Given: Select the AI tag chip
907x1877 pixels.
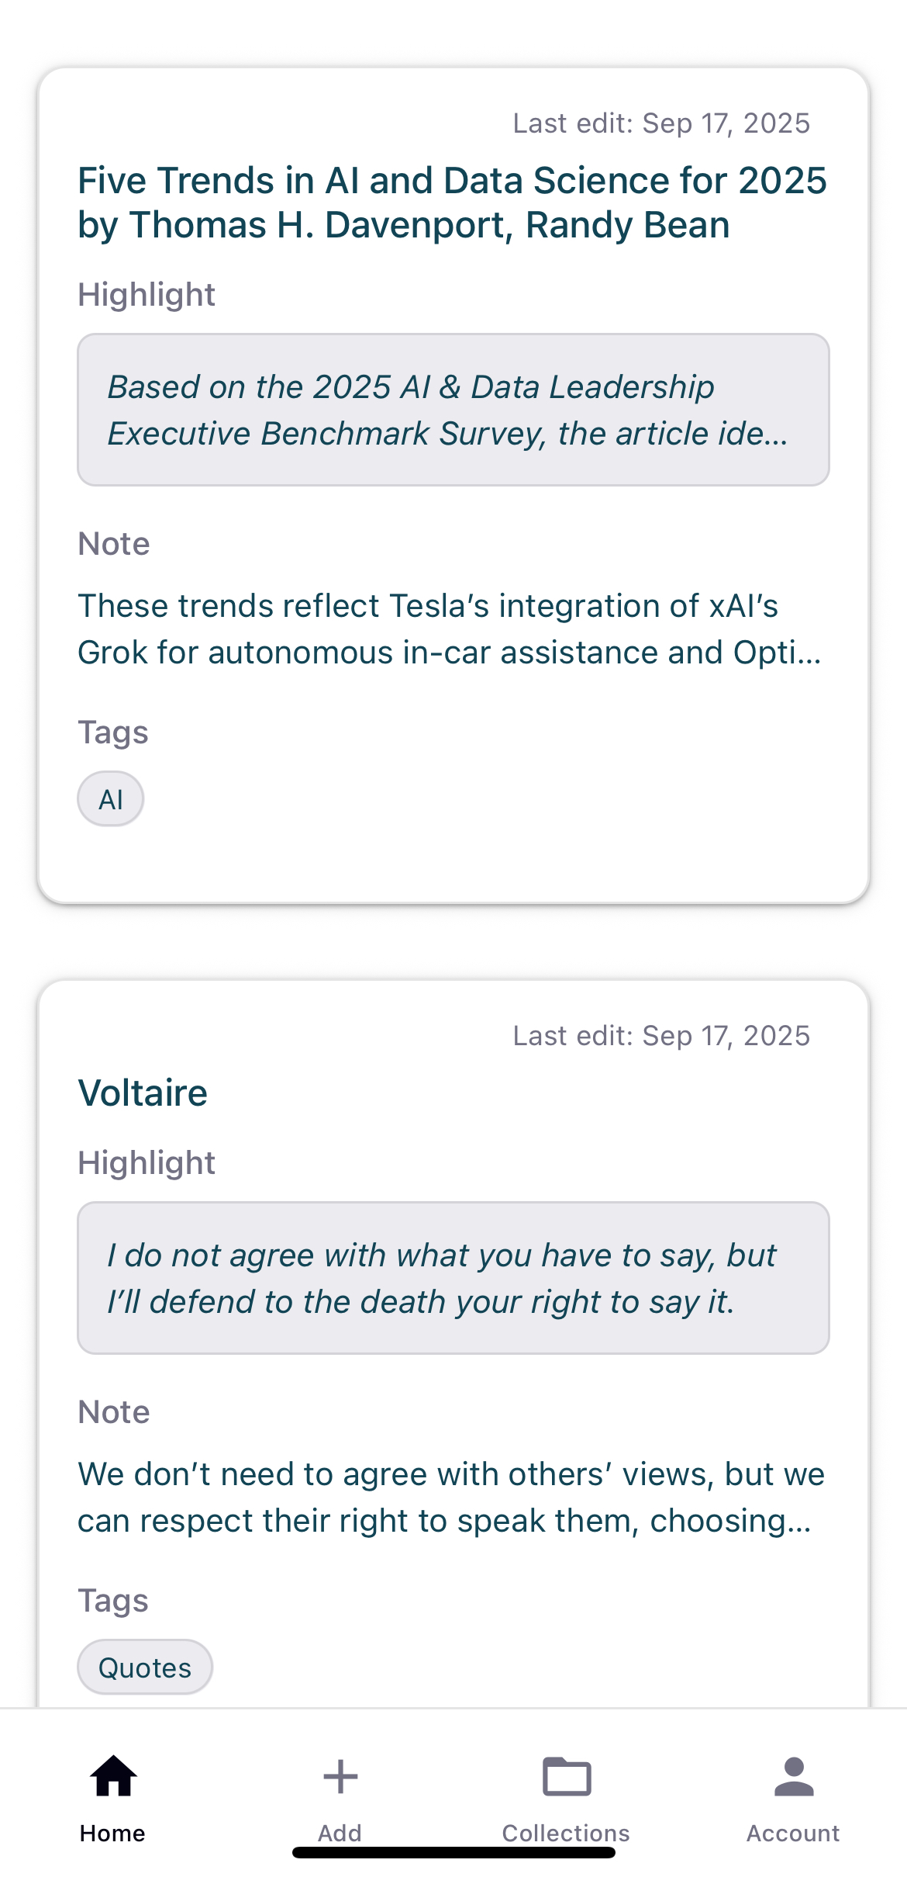Looking at the screenshot, I should (111, 799).
